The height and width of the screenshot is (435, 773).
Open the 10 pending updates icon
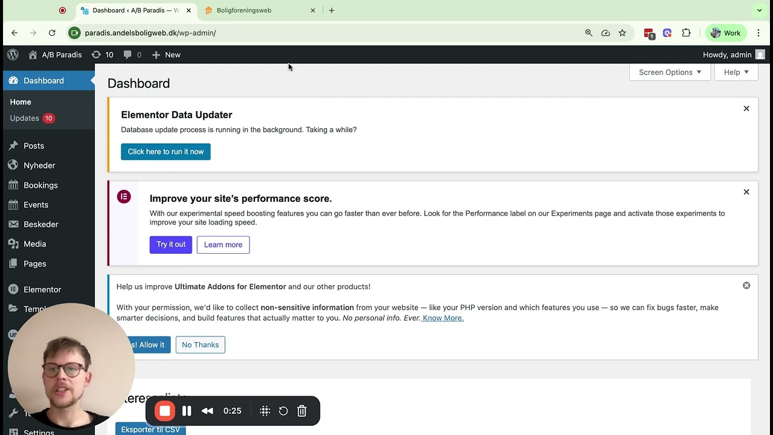pyautogui.click(x=102, y=54)
